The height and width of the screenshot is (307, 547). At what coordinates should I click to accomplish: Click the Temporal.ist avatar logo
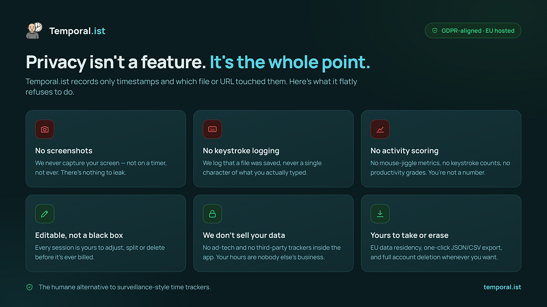click(34, 31)
